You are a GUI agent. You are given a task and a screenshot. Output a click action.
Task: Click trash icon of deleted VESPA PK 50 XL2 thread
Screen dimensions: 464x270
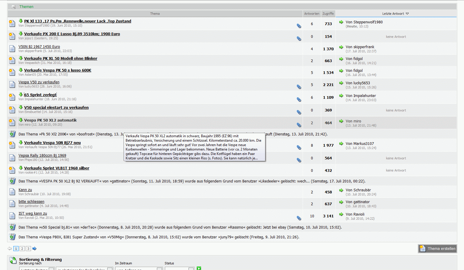pos(12,181)
